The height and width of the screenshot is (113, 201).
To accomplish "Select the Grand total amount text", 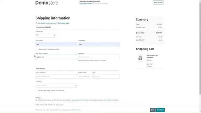I will (x=159, y=33).
